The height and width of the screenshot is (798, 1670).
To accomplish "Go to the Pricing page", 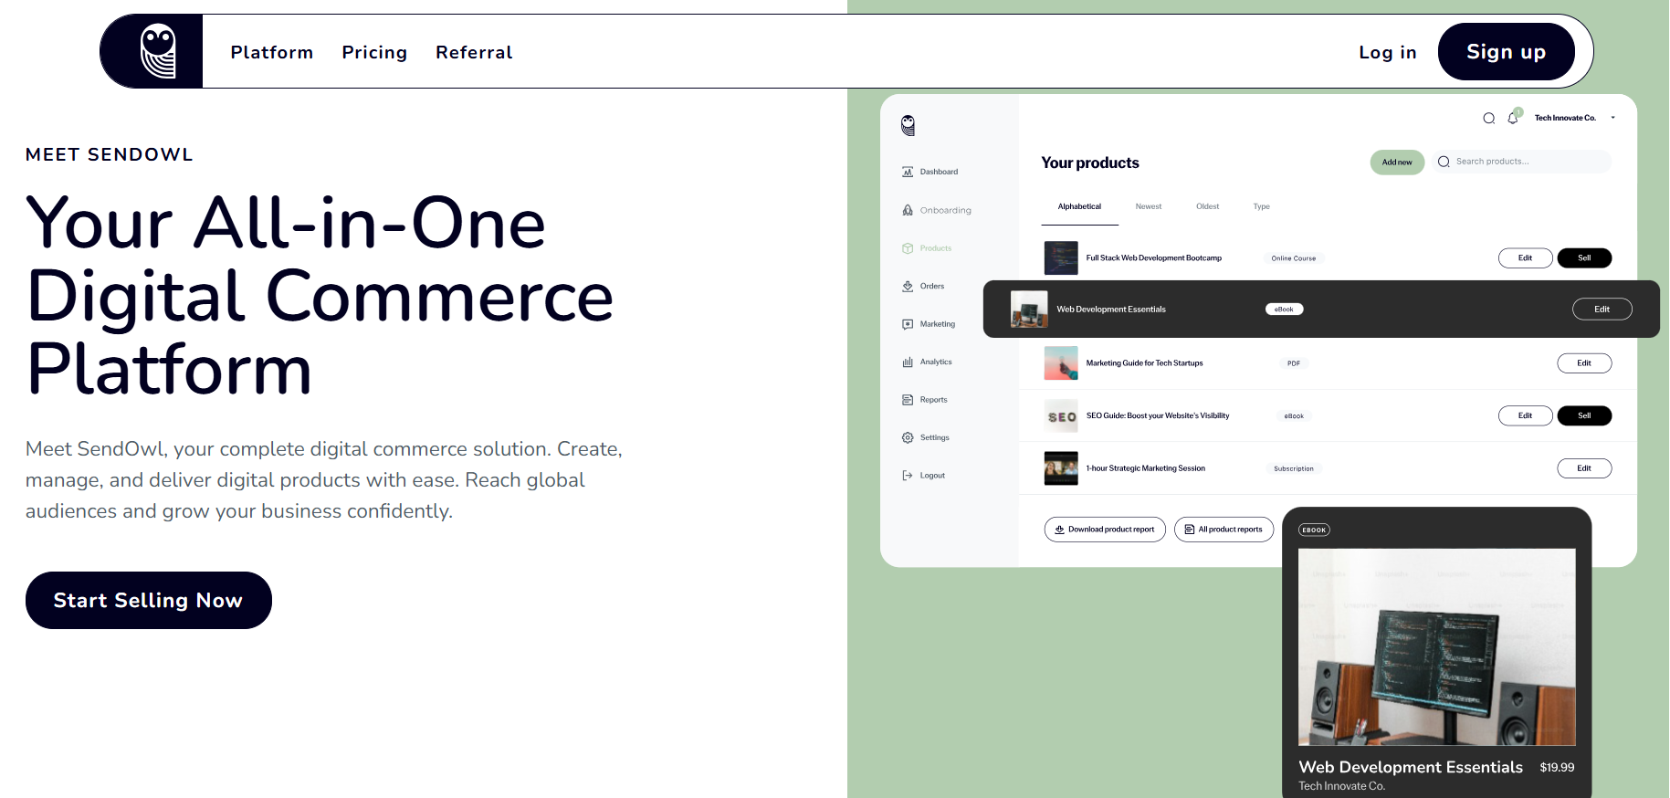I will click(374, 52).
